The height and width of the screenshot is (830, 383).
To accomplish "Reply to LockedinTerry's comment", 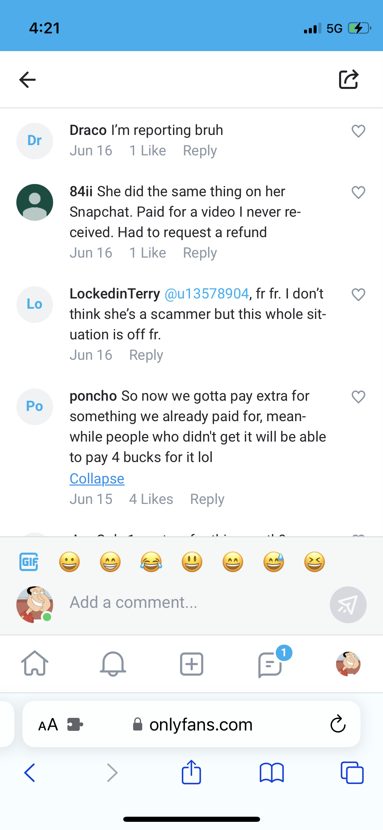I will pos(146,355).
